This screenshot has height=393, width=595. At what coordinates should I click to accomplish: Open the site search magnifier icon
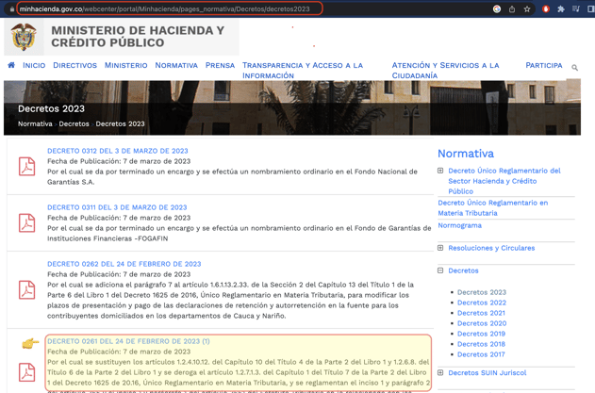574,68
